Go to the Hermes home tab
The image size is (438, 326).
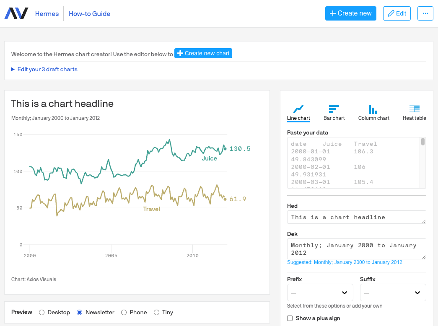47,13
